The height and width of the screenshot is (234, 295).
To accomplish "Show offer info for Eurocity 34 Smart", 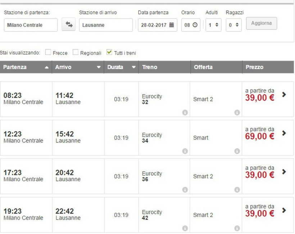I will 237,151.
